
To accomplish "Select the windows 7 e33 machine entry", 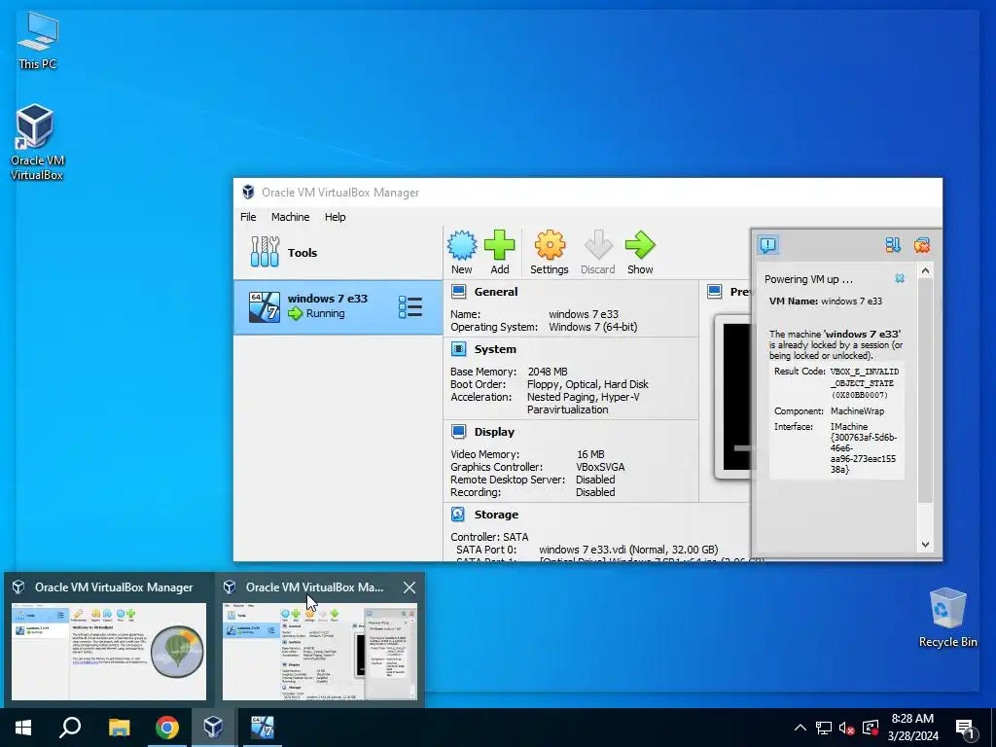I will [x=338, y=307].
